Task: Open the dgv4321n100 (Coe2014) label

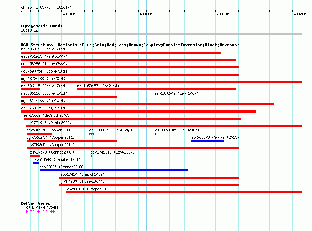Action: point(43,101)
